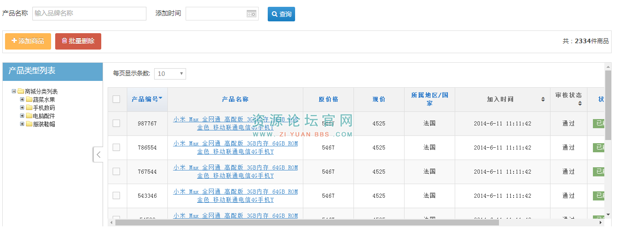
Task: Click the 原价格 column header
Action: 328,99
